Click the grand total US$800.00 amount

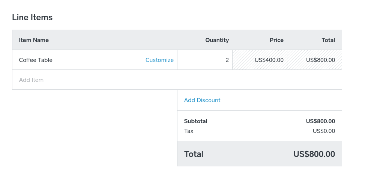314,154
